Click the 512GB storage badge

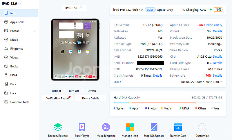pos(150,10)
